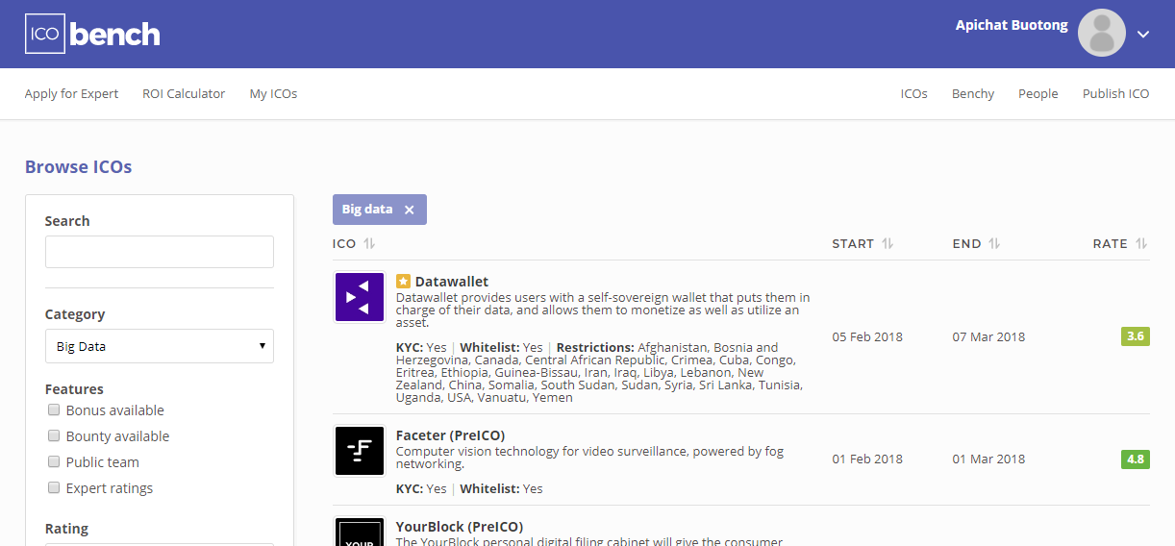Open the YourBlock logo thumbnail

click(360, 531)
